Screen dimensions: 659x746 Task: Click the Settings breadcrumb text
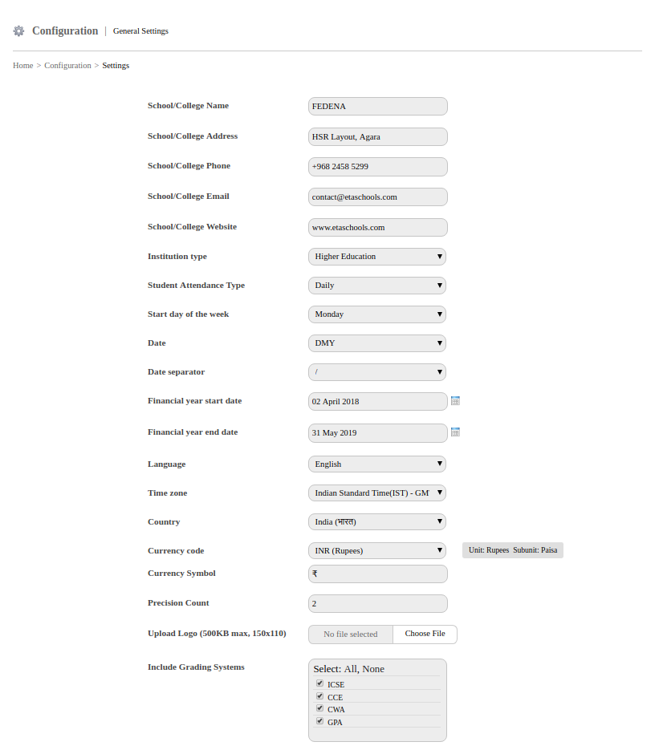116,66
